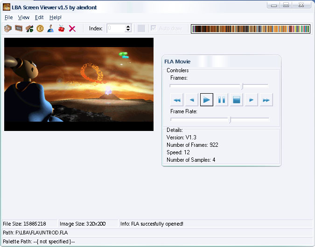315x247 pixels.
Task: Click the Path F:\LBA\FLA\INTROD.FLA status line
Action: [x=157, y=233]
